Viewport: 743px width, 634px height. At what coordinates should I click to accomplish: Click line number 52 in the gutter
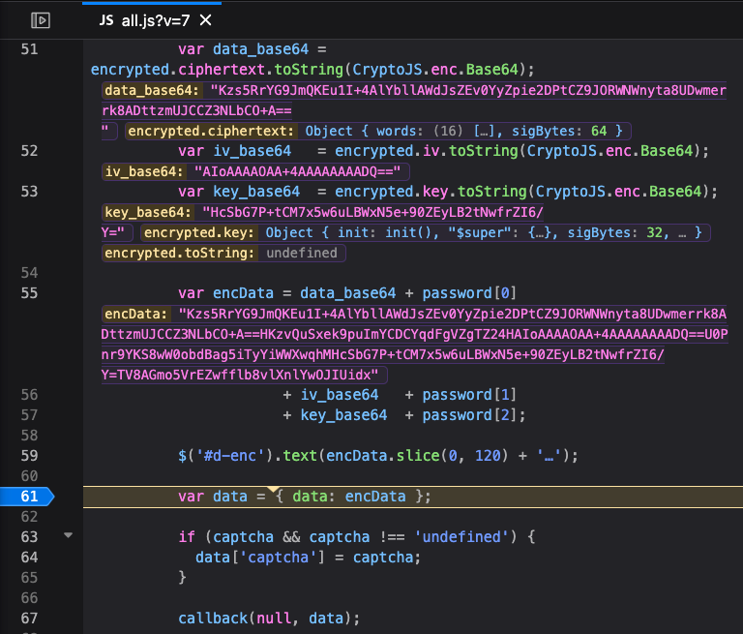pos(29,151)
